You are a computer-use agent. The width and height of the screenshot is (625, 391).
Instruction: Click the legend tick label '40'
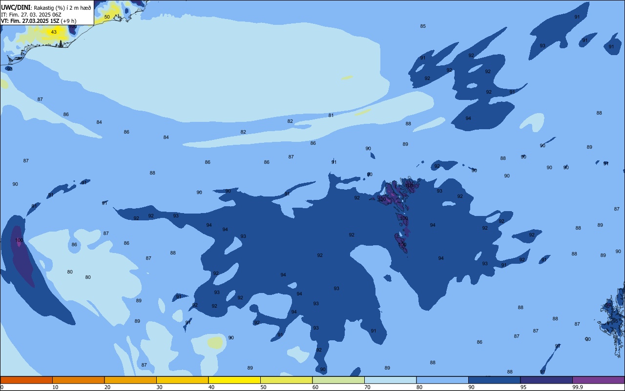click(211, 387)
